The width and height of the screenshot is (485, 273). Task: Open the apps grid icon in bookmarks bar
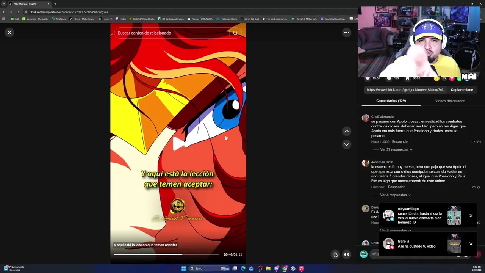pos(4,19)
